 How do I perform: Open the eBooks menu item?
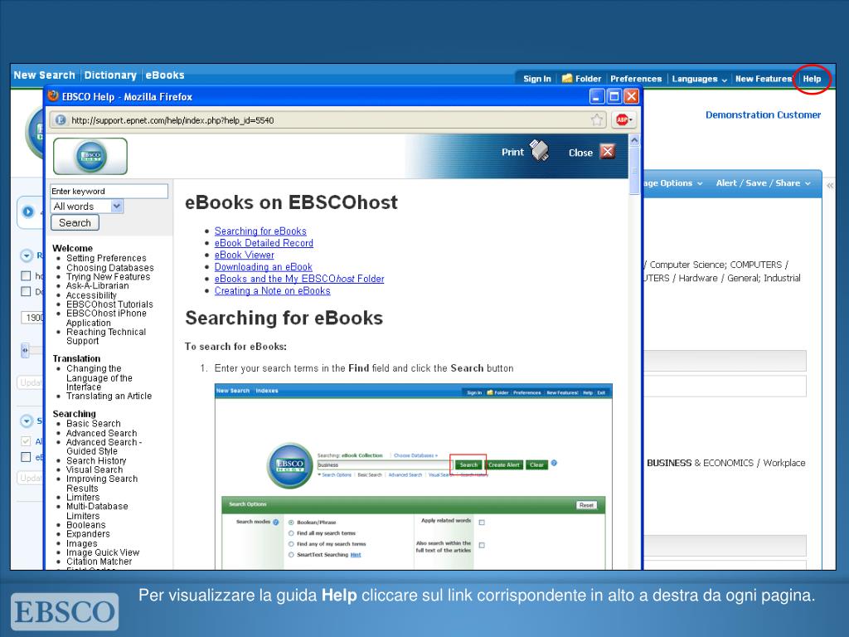165,75
